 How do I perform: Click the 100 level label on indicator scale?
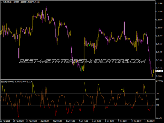click(157, 93)
